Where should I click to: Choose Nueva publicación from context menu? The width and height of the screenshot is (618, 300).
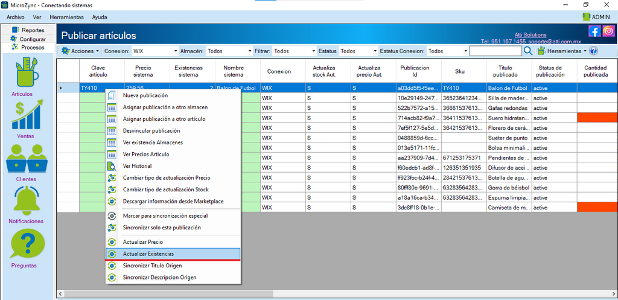pos(173,95)
